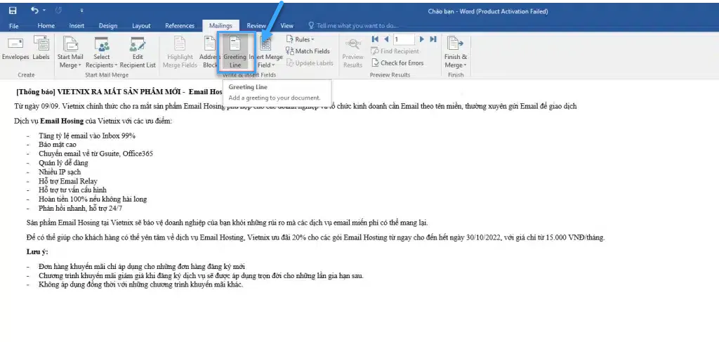
Task: Click the paragraph starting "Từ ngày 09/09"
Action: click(296, 107)
